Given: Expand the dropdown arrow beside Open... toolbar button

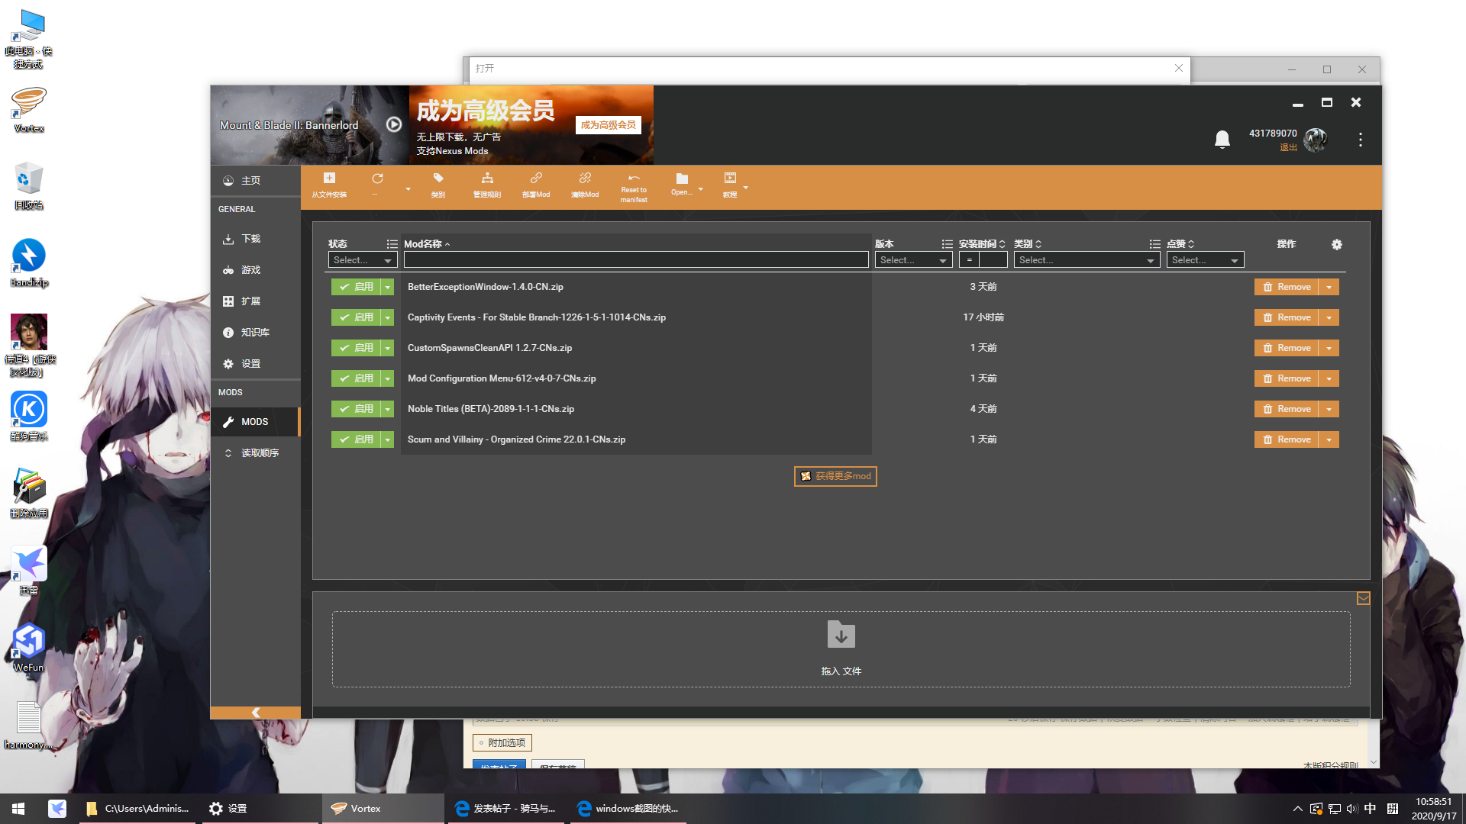Looking at the screenshot, I should coord(700,188).
